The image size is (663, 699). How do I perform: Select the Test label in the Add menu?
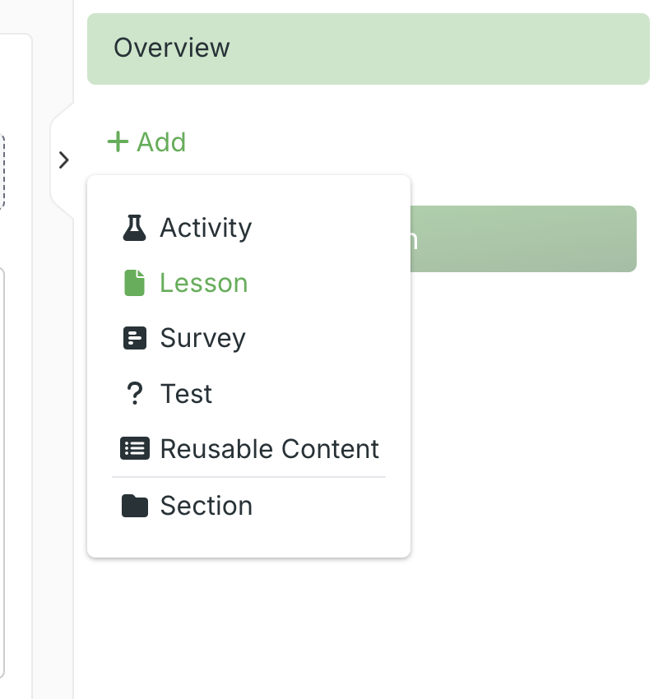point(186,394)
